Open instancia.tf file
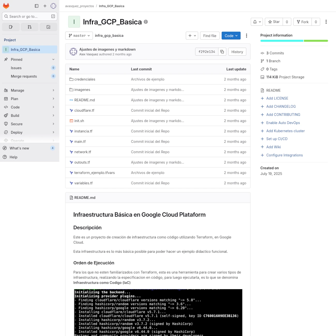The height and width of the screenshot is (336, 336). pos(83,131)
